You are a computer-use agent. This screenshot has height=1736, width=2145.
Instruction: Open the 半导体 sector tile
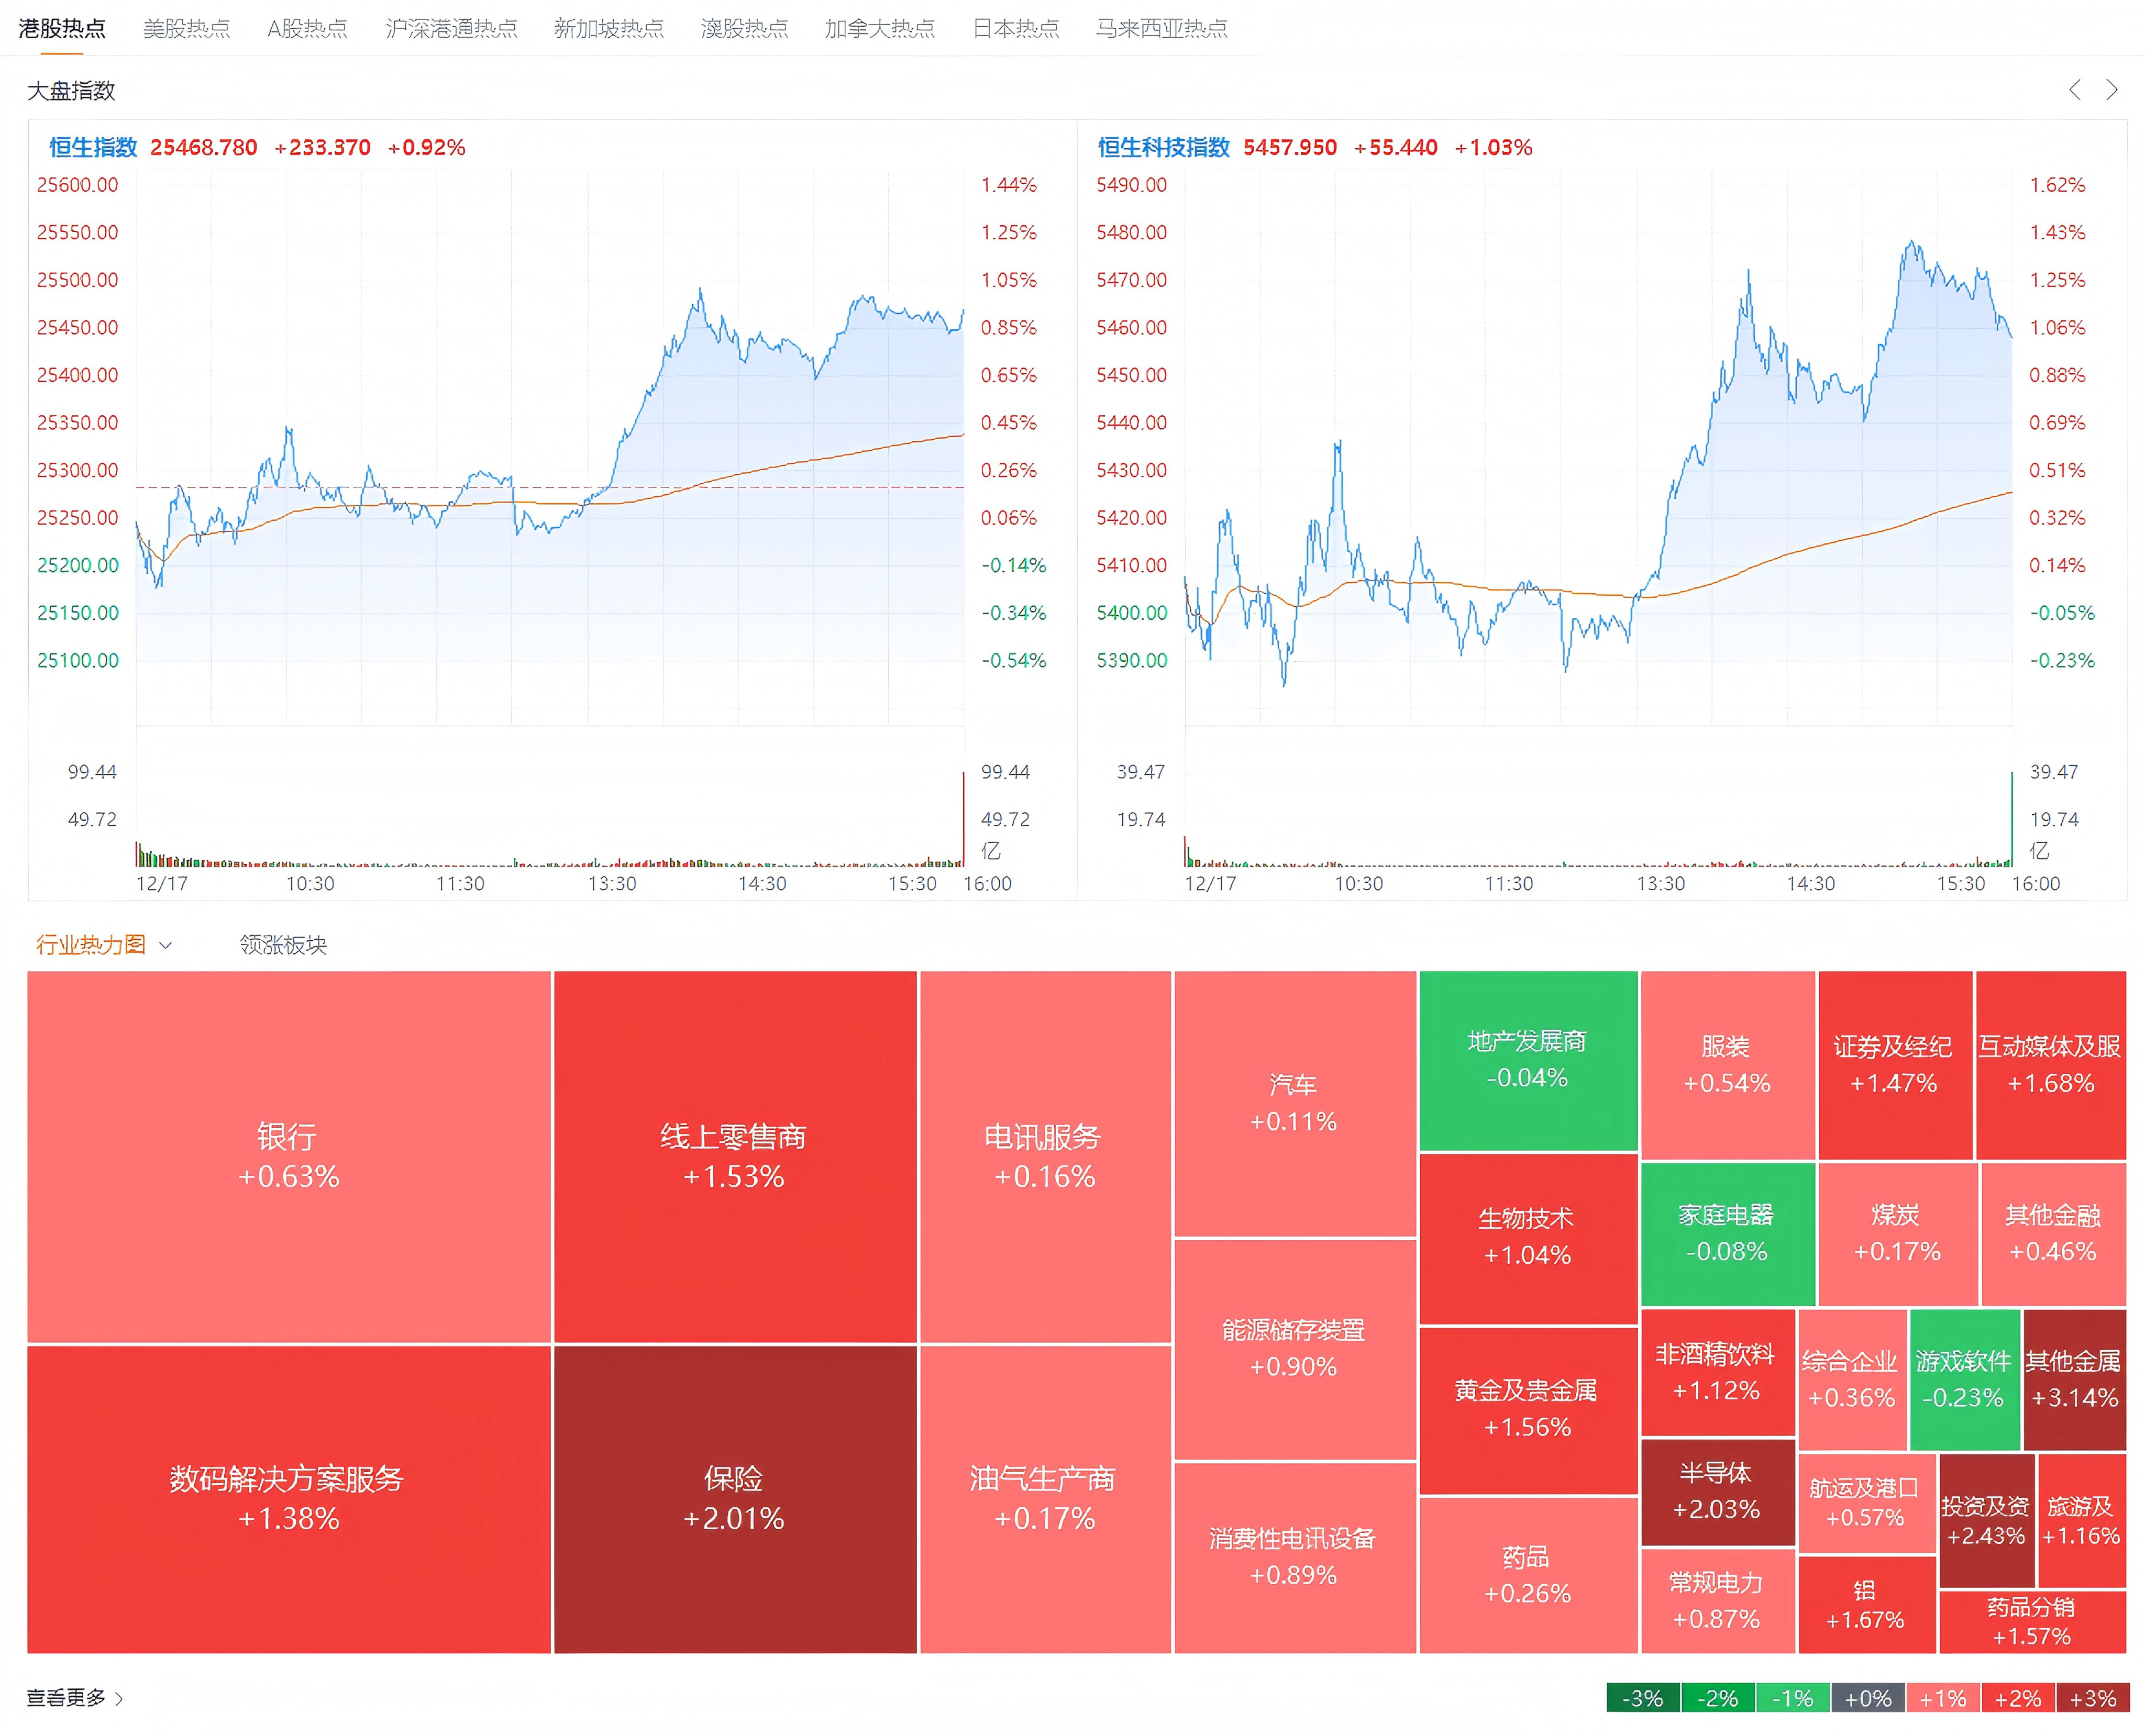point(1716,1490)
